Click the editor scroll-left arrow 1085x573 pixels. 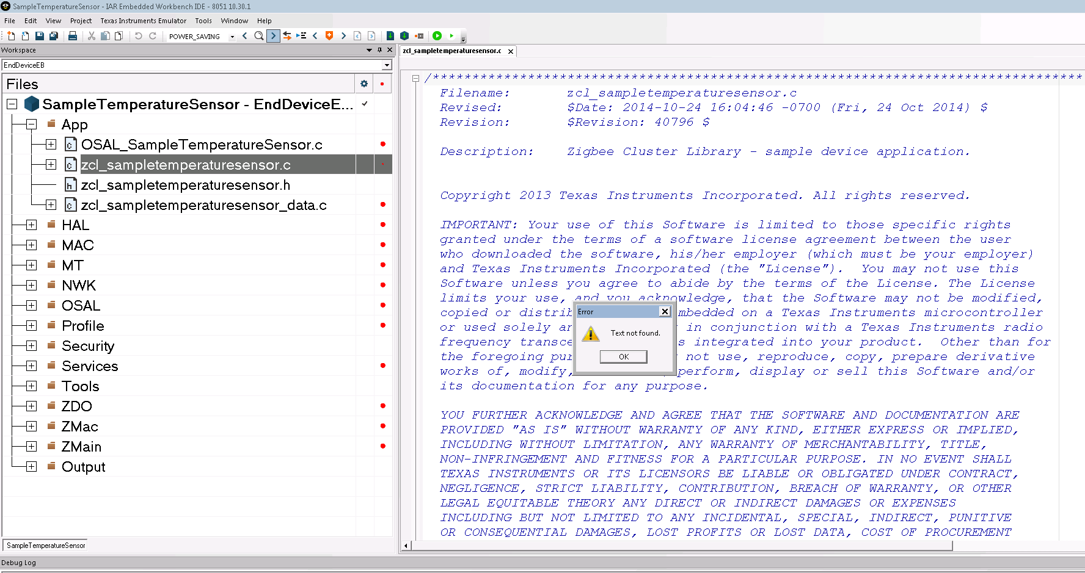tap(406, 546)
